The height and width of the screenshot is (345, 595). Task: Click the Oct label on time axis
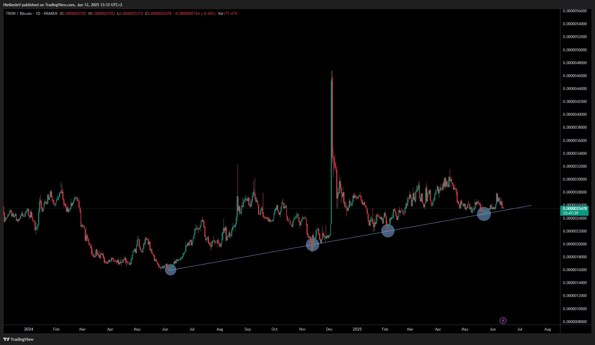click(274, 329)
